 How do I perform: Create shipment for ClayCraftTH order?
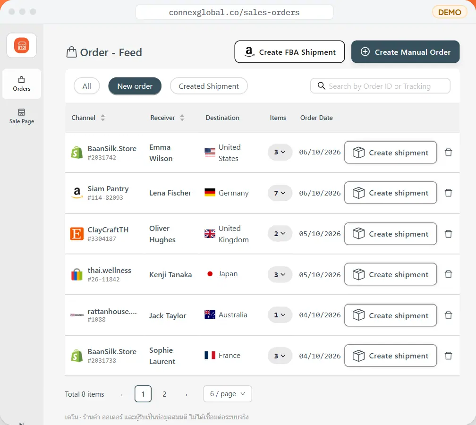pos(391,234)
